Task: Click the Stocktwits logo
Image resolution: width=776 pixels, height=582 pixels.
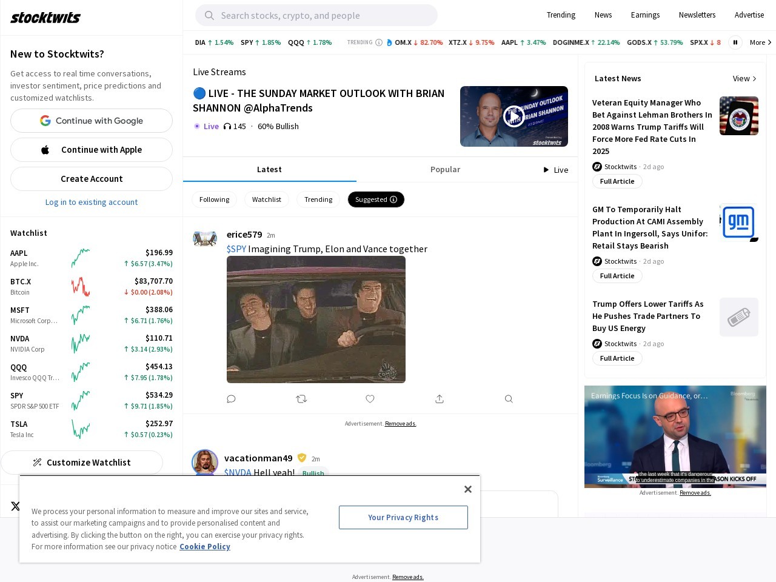Action: 45,18
